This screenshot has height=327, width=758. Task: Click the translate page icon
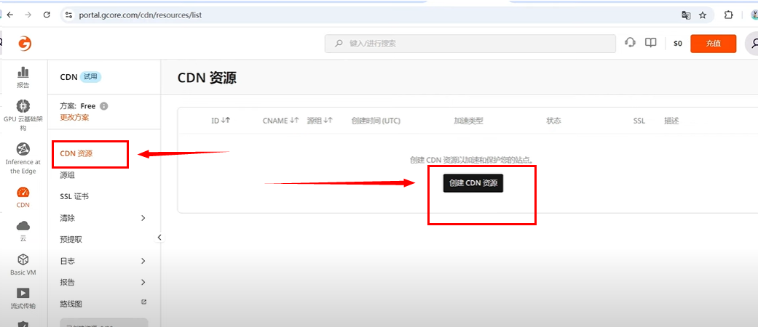coord(686,15)
